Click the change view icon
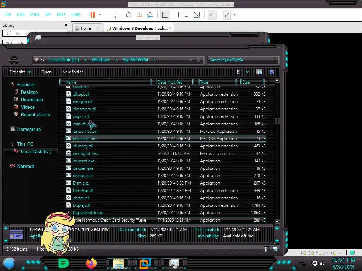362x271 pixels. [x=239, y=72]
